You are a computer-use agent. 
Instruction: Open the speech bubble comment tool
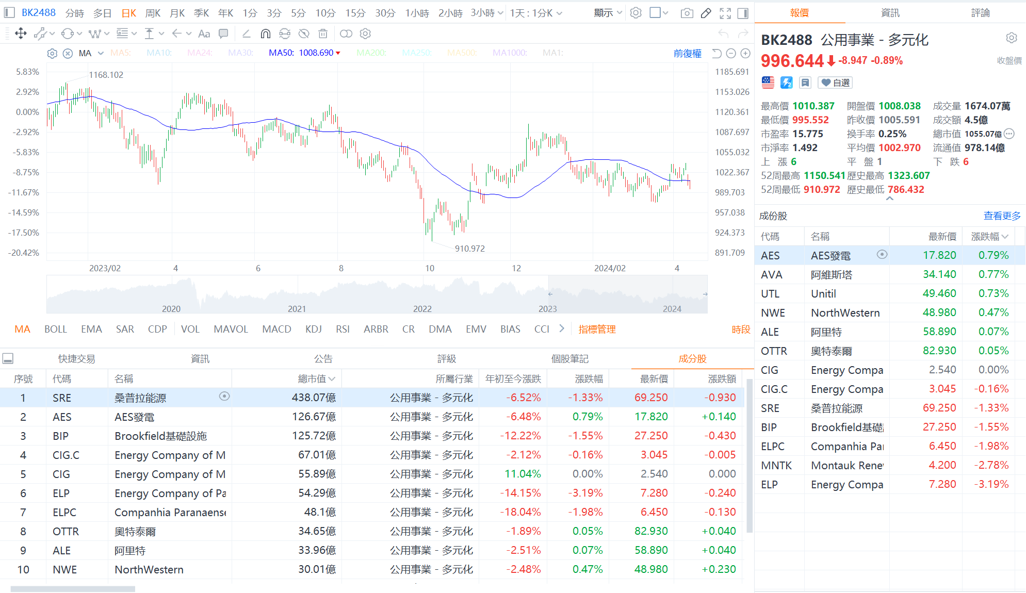click(x=223, y=34)
